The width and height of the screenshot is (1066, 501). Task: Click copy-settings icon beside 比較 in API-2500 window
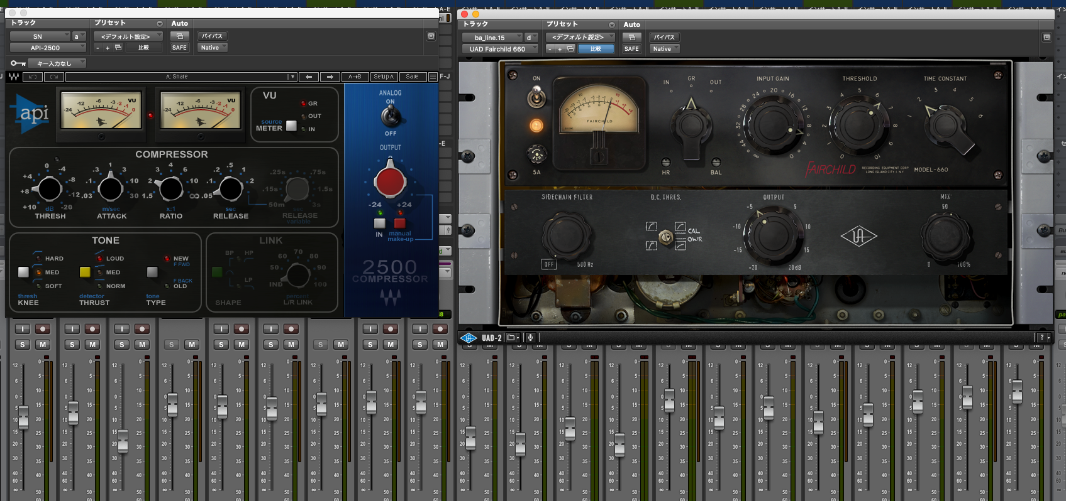(x=118, y=48)
